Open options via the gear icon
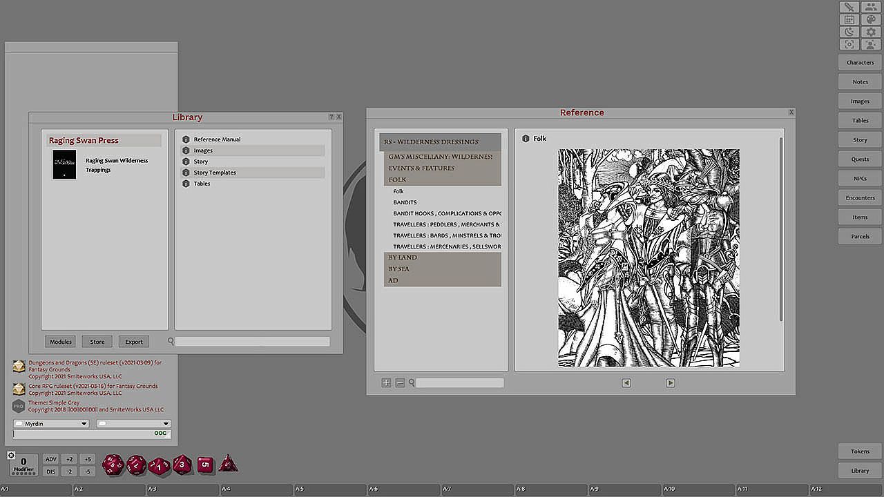The width and height of the screenshot is (884, 497). (871, 32)
